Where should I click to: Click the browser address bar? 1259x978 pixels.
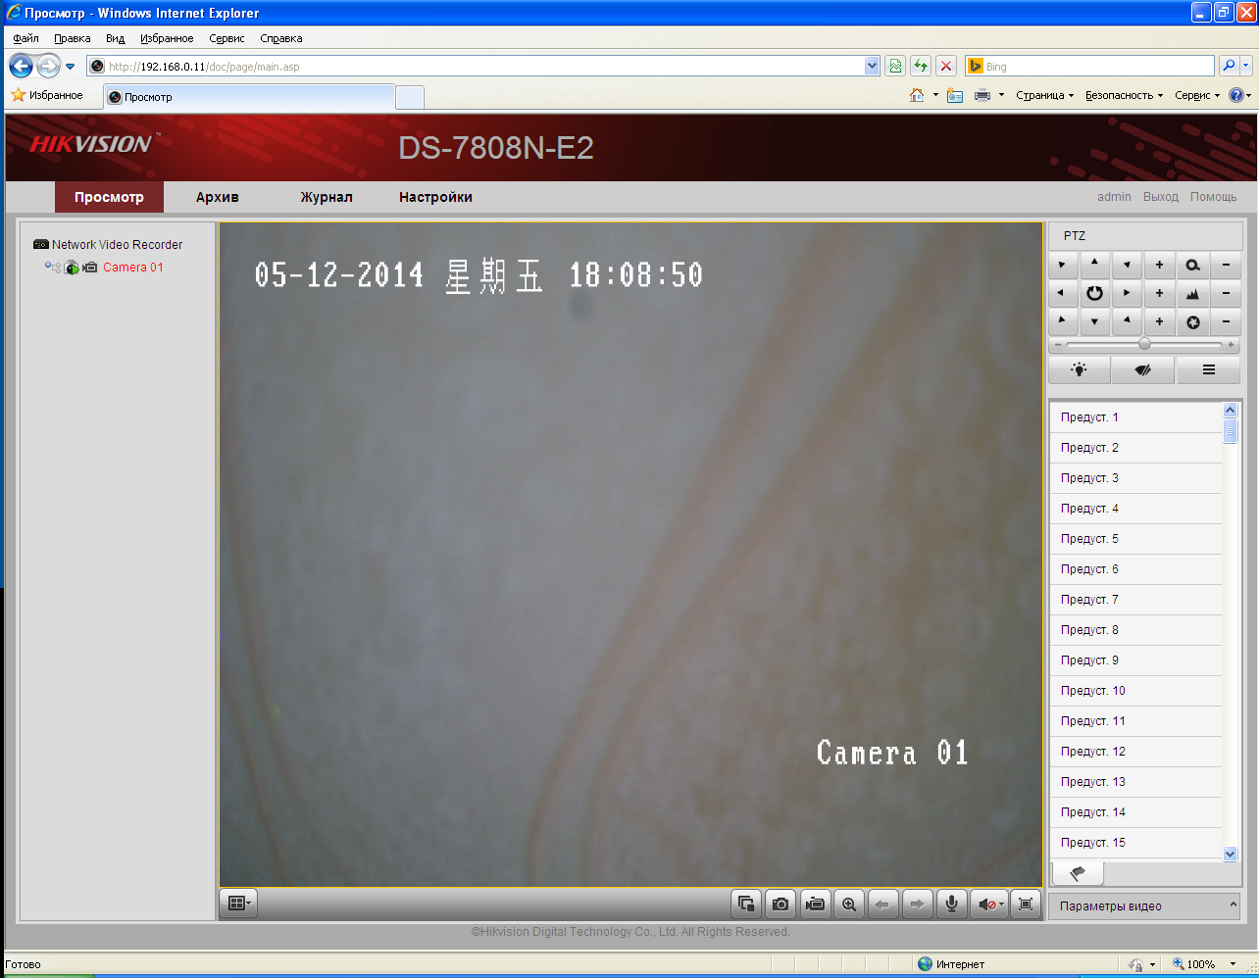coord(483,66)
